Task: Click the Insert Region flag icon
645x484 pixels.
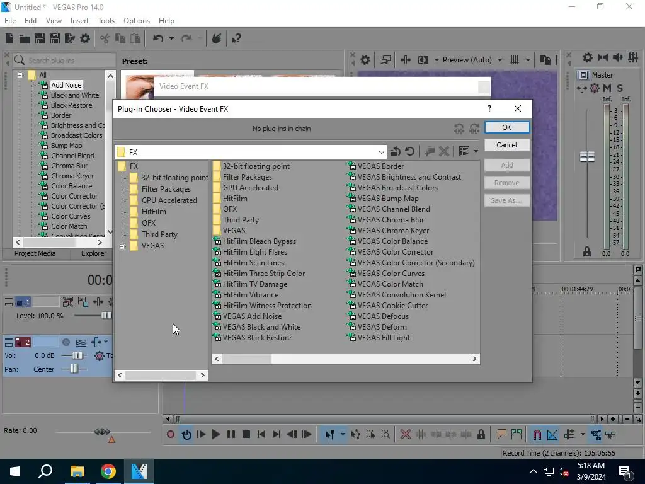Action: (x=517, y=434)
